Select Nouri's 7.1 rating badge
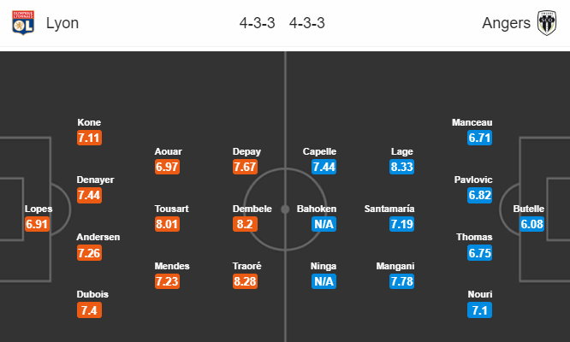This screenshot has height=342, width=570. 480,310
